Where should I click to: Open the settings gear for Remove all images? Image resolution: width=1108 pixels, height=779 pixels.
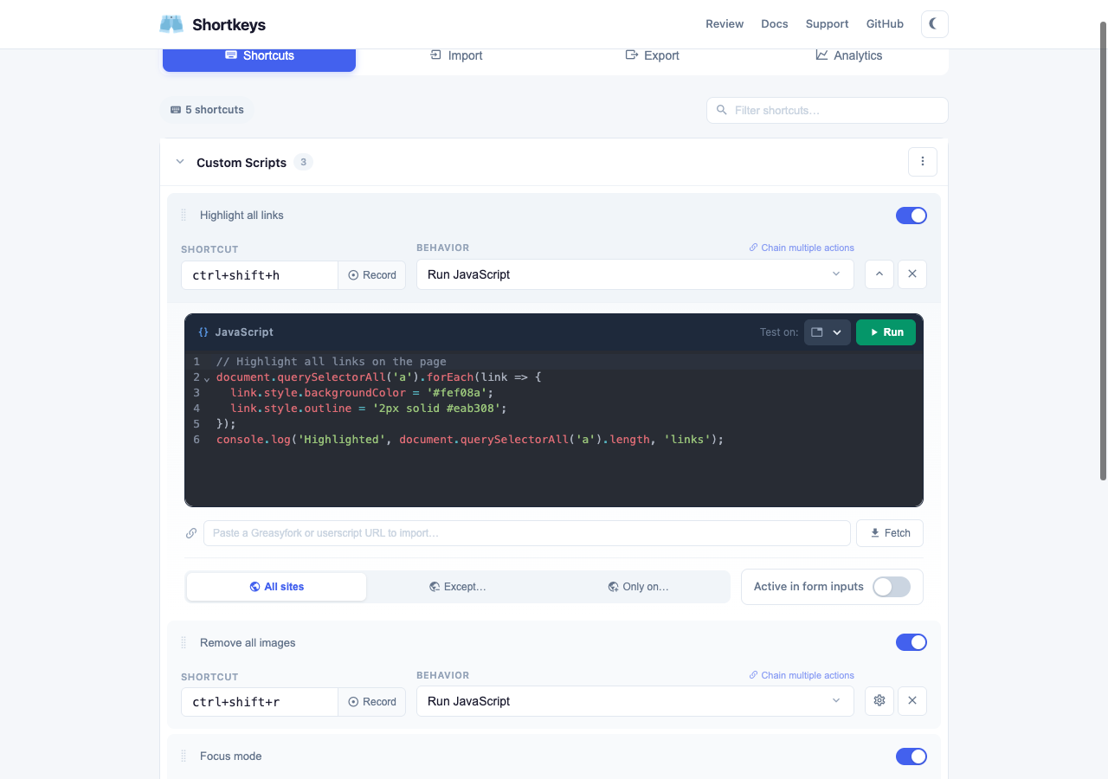879,701
